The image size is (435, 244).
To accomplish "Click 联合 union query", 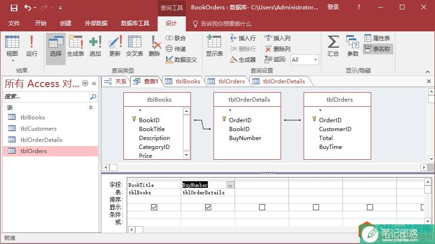I will tap(176, 38).
